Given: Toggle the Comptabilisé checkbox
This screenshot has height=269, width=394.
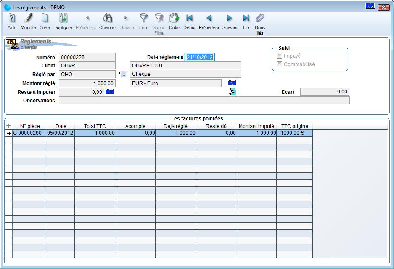Looking at the screenshot, I should 279,64.
